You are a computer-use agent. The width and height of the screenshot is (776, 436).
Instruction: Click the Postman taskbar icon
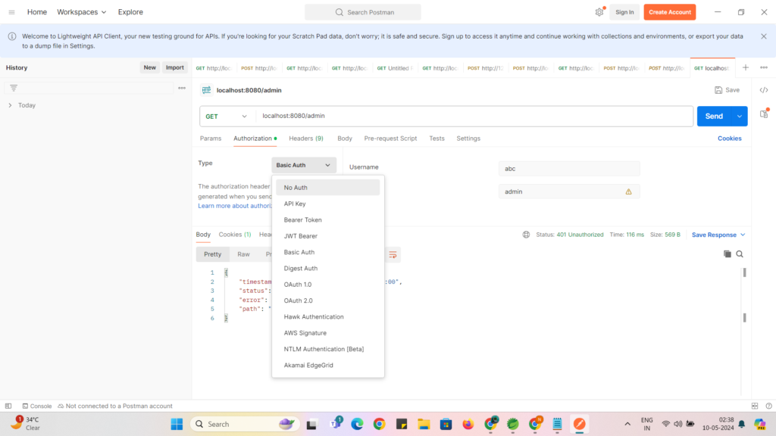coord(579,424)
